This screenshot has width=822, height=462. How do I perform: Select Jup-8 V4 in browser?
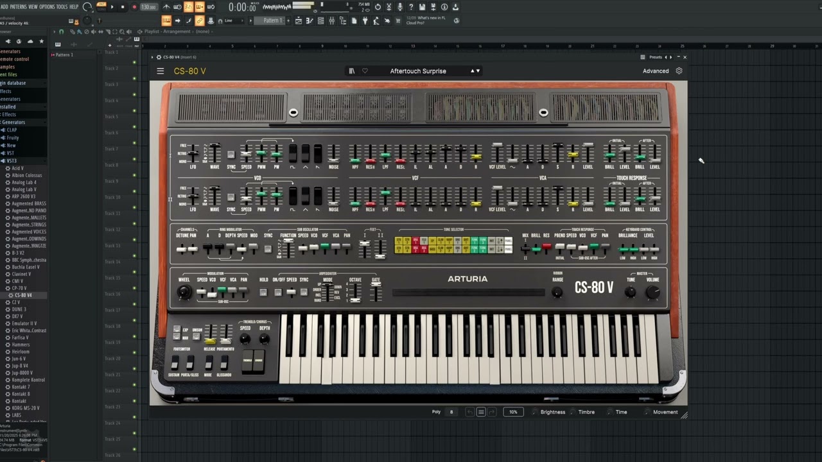tap(20, 366)
